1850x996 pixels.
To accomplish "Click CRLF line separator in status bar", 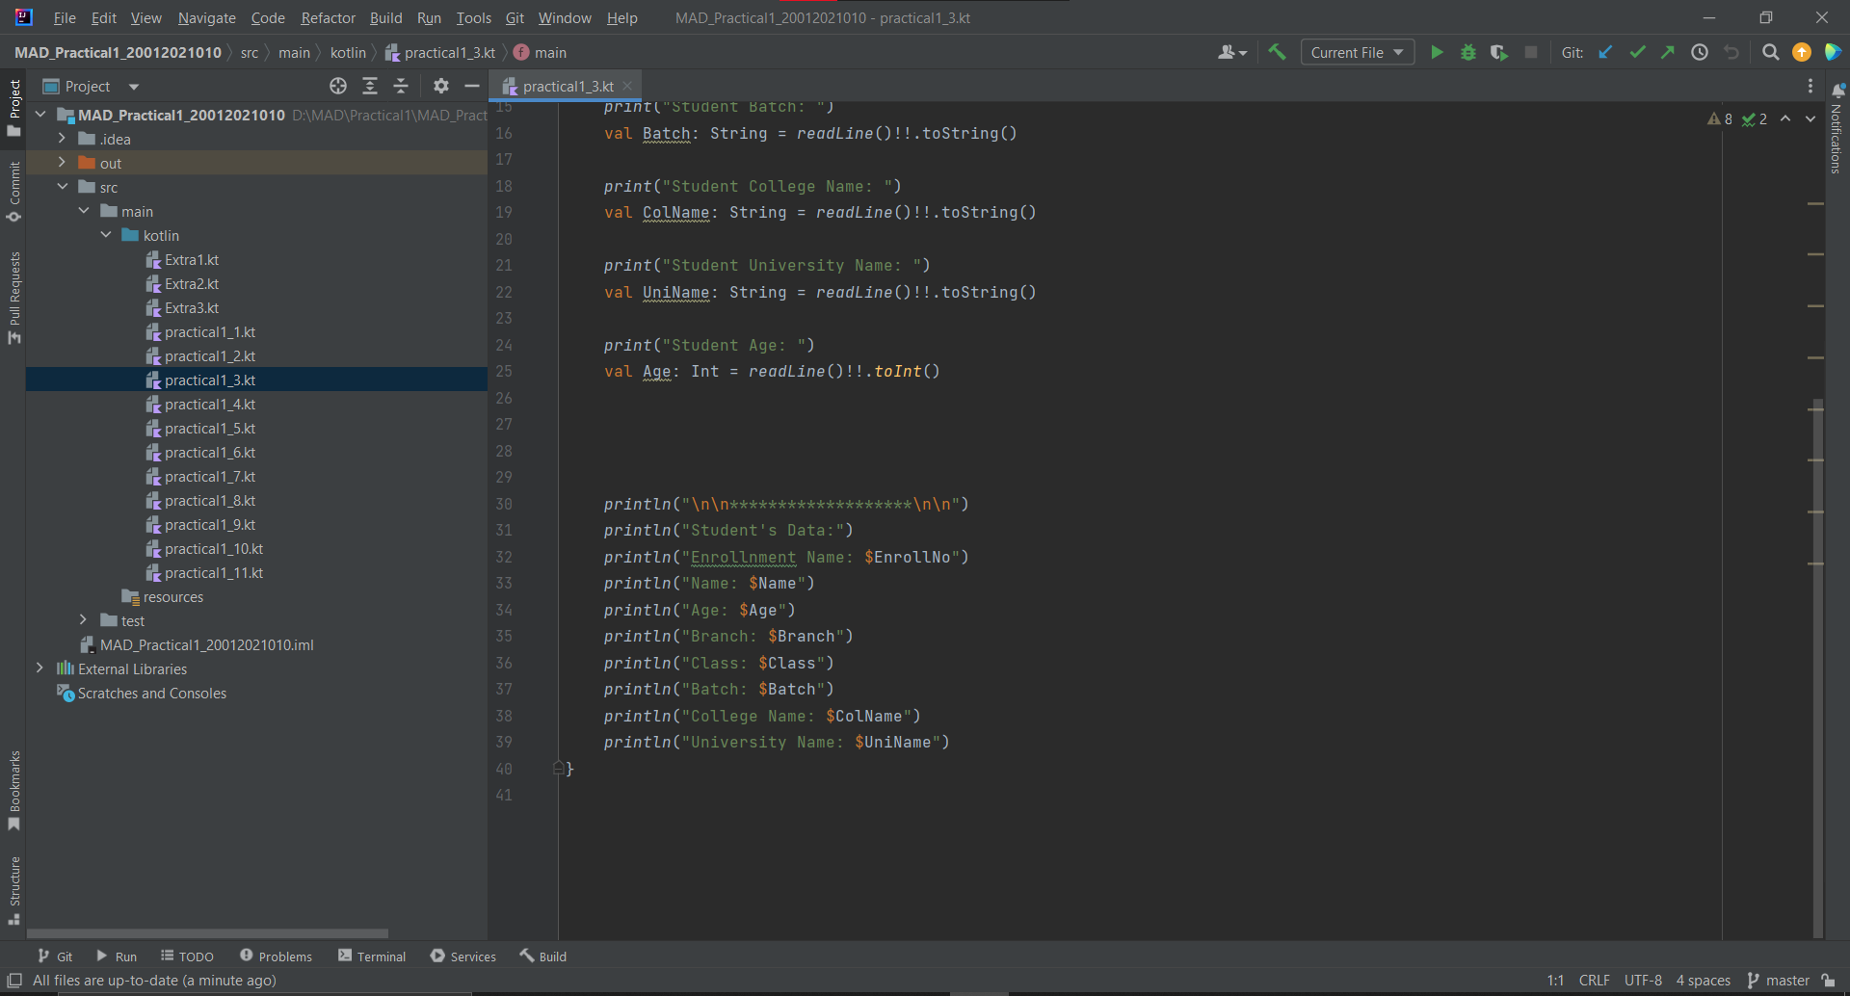I will (x=1595, y=981).
